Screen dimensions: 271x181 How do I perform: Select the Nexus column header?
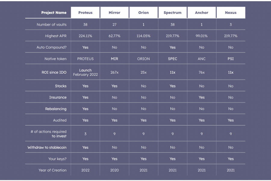(x=231, y=12)
